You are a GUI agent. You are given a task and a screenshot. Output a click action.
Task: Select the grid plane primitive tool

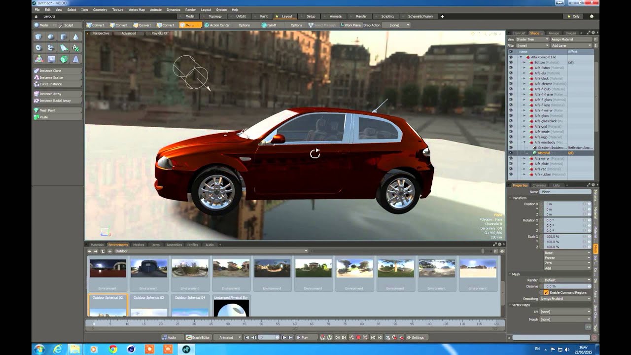point(51,59)
